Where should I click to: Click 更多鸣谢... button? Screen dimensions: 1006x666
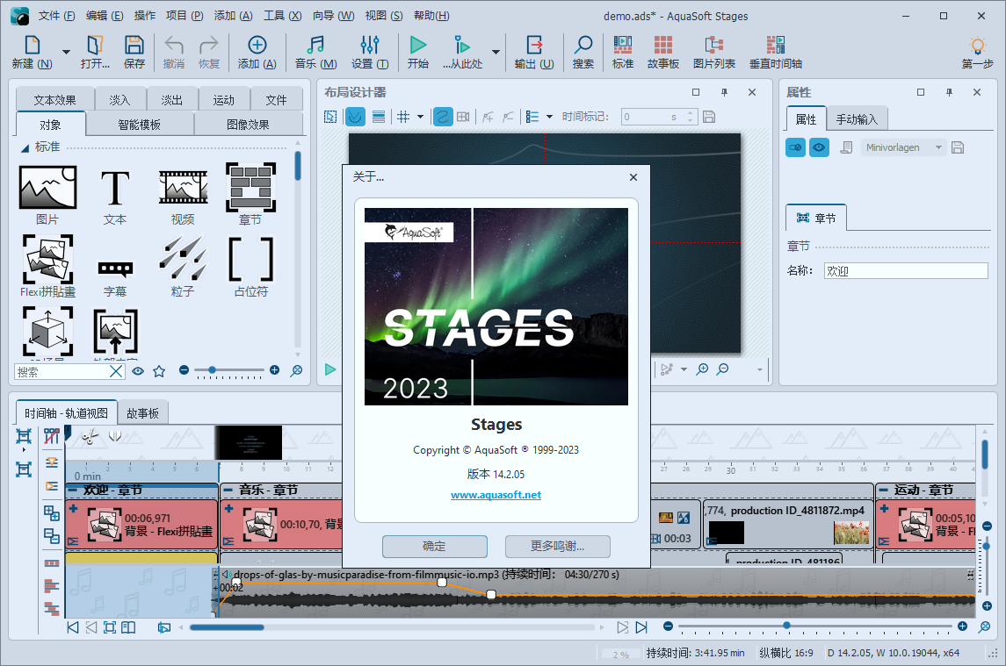(x=558, y=546)
